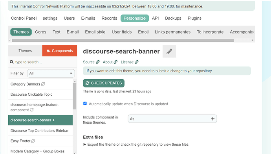Click arrow icon on discourse-search-banner row
271x154 pixels.
(54, 120)
